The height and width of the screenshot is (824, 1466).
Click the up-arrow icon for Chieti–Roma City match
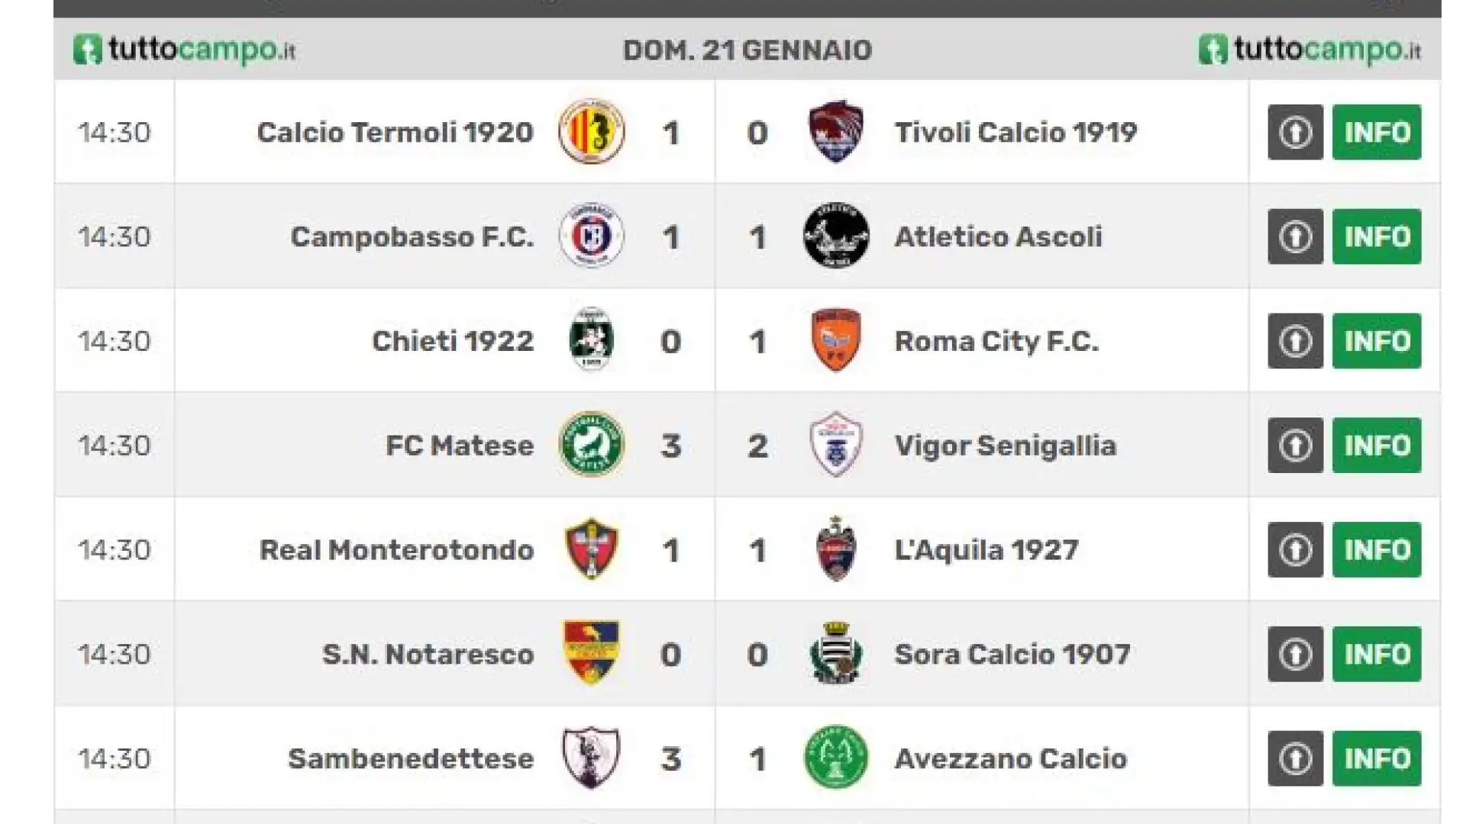click(x=1295, y=341)
